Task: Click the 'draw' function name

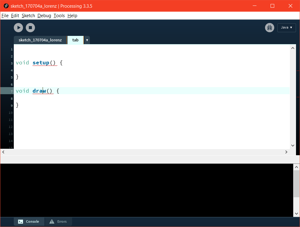Action: [39, 91]
